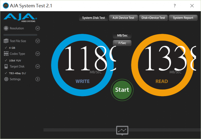Switch to System Disk Test

(x=94, y=18)
